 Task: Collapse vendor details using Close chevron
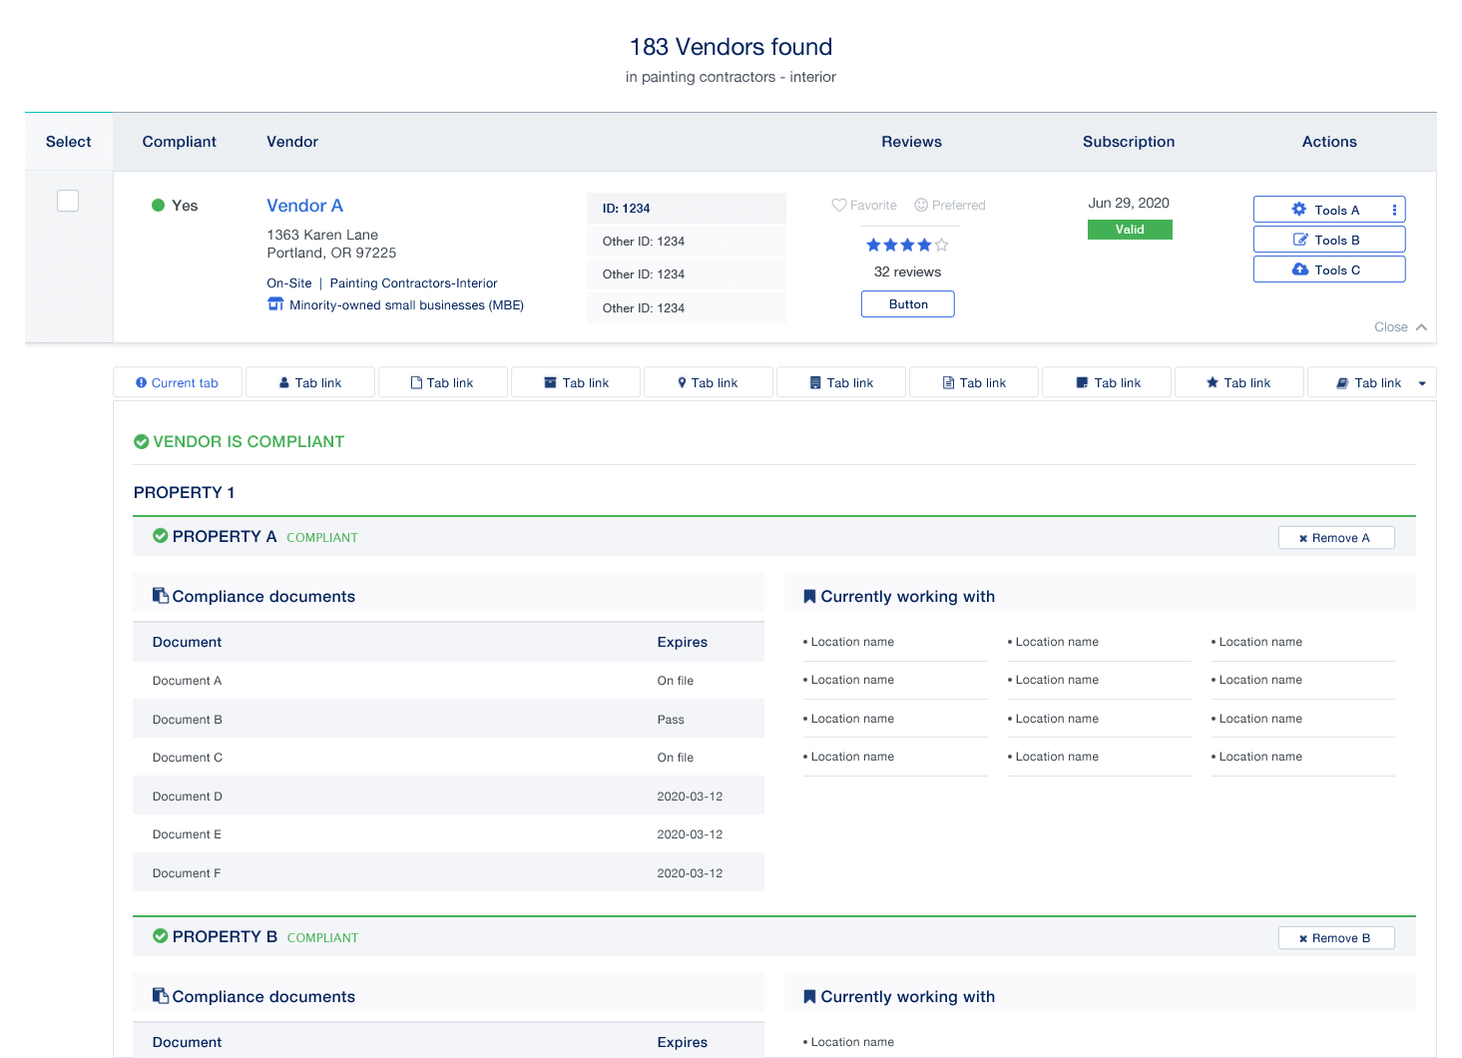(1420, 327)
